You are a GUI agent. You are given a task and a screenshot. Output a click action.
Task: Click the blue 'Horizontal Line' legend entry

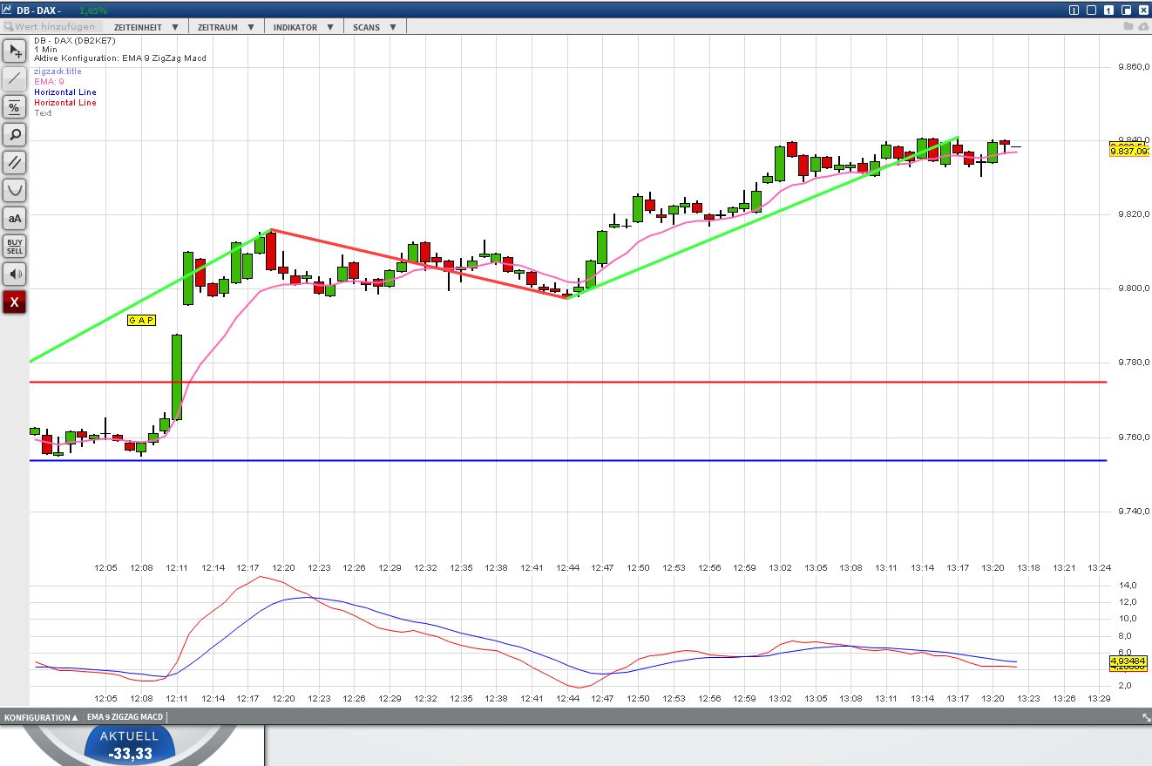65,92
